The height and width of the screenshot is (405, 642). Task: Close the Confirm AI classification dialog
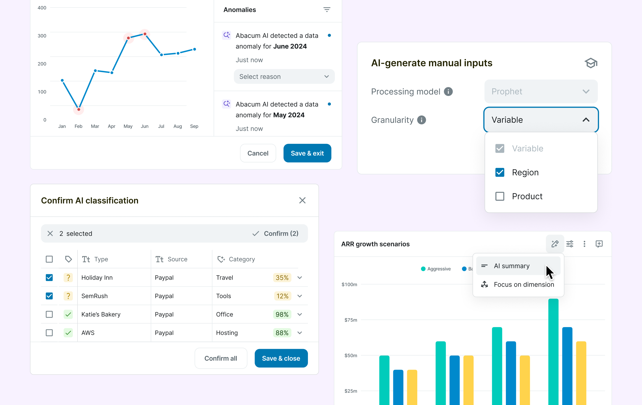[302, 200]
